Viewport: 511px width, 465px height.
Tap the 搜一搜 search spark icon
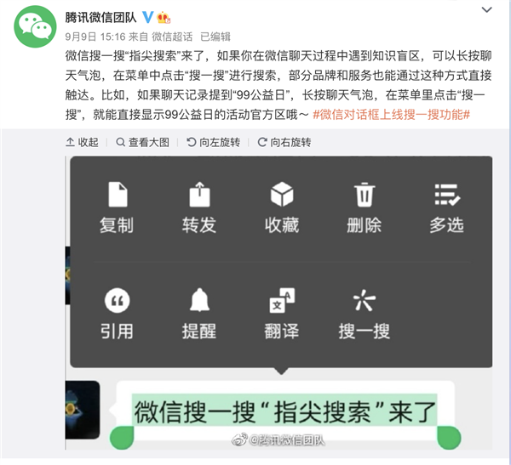(x=365, y=300)
